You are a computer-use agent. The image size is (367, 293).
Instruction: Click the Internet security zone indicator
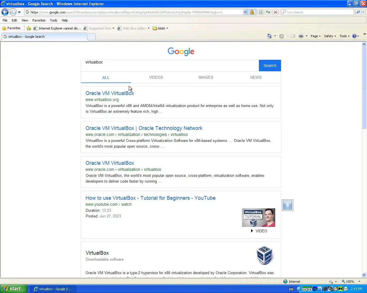tap(292, 282)
